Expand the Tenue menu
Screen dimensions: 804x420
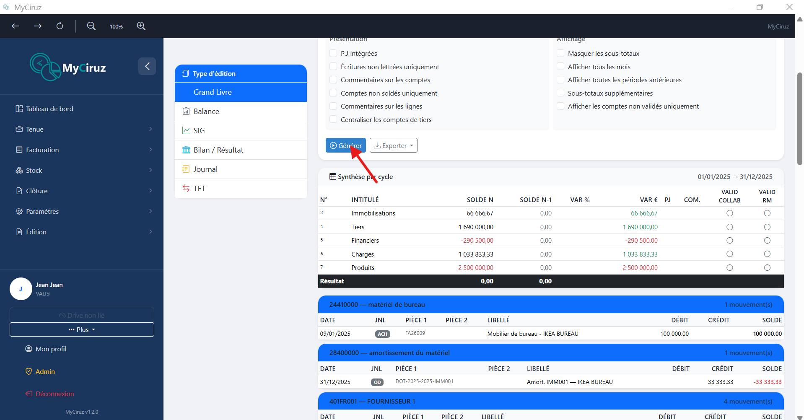point(84,129)
